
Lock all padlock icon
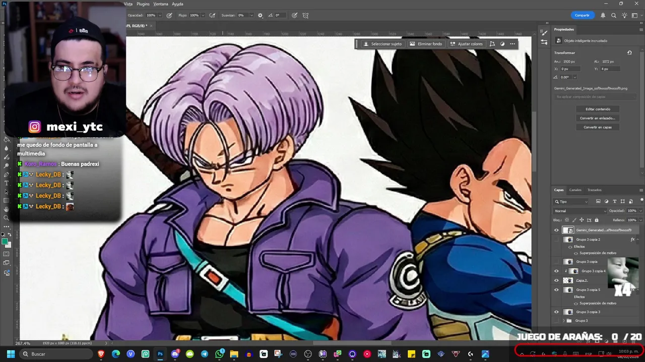[x=597, y=220]
